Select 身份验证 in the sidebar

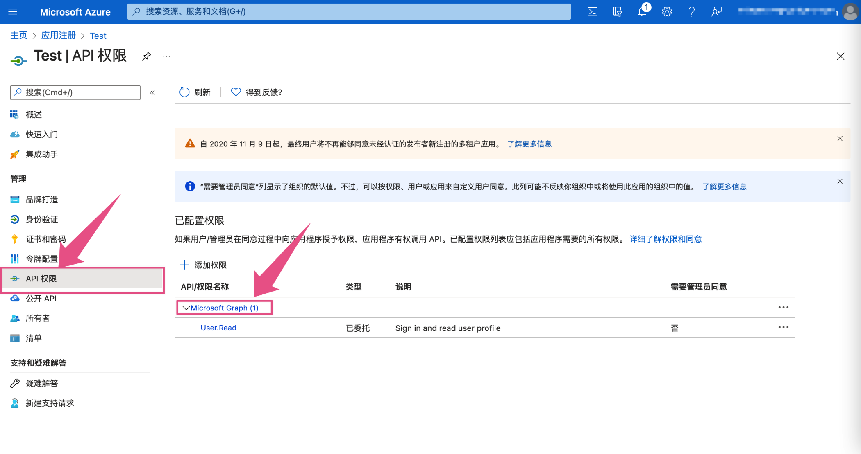pyautogui.click(x=42, y=219)
